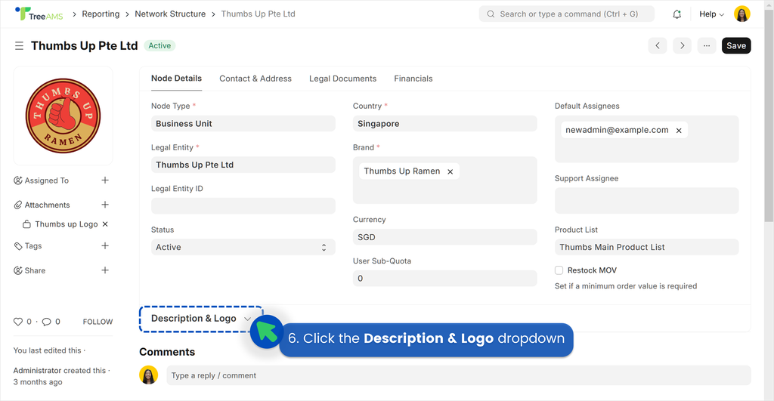This screenshot has width=774, height=401.
Task: Open the Financials tab
Action: 413,79
